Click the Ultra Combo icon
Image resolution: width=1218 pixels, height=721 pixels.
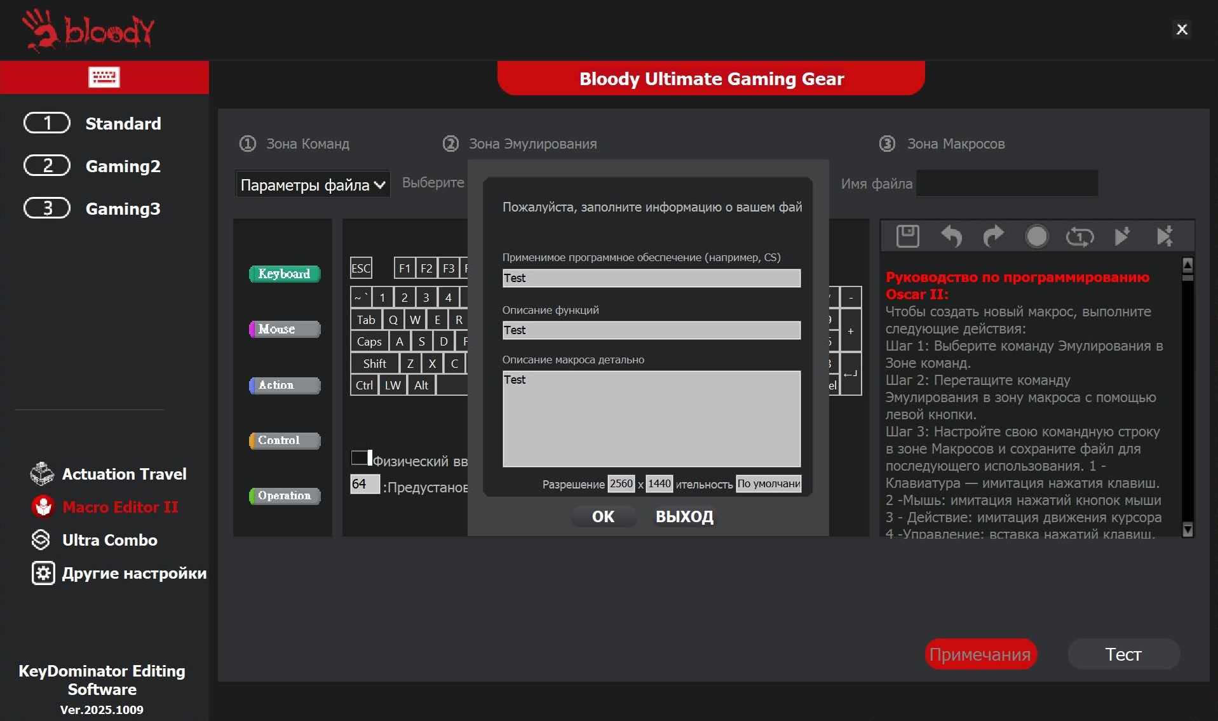41,540
